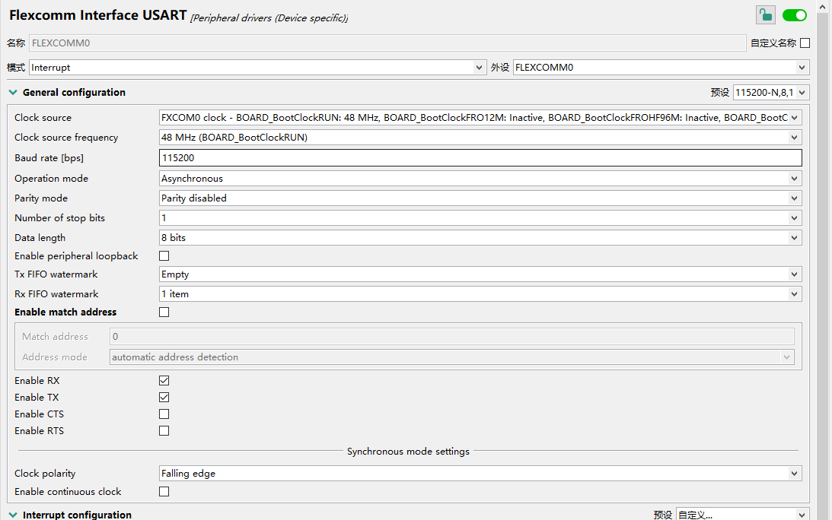
Task: Open the 模式 Interrupt dropdown
Action: click(257, 68)
